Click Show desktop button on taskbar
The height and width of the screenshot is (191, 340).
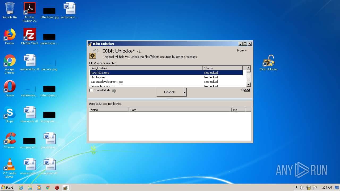337,188
